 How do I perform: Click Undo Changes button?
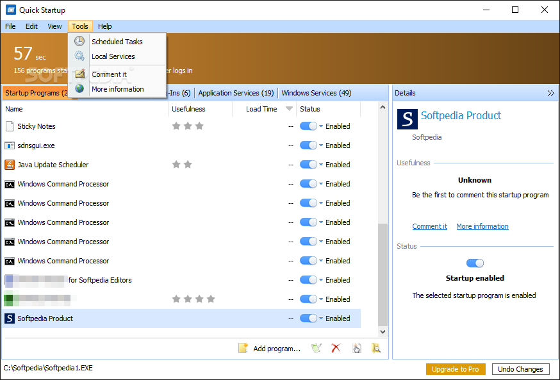pyautogui.click(x=520, y=369)
